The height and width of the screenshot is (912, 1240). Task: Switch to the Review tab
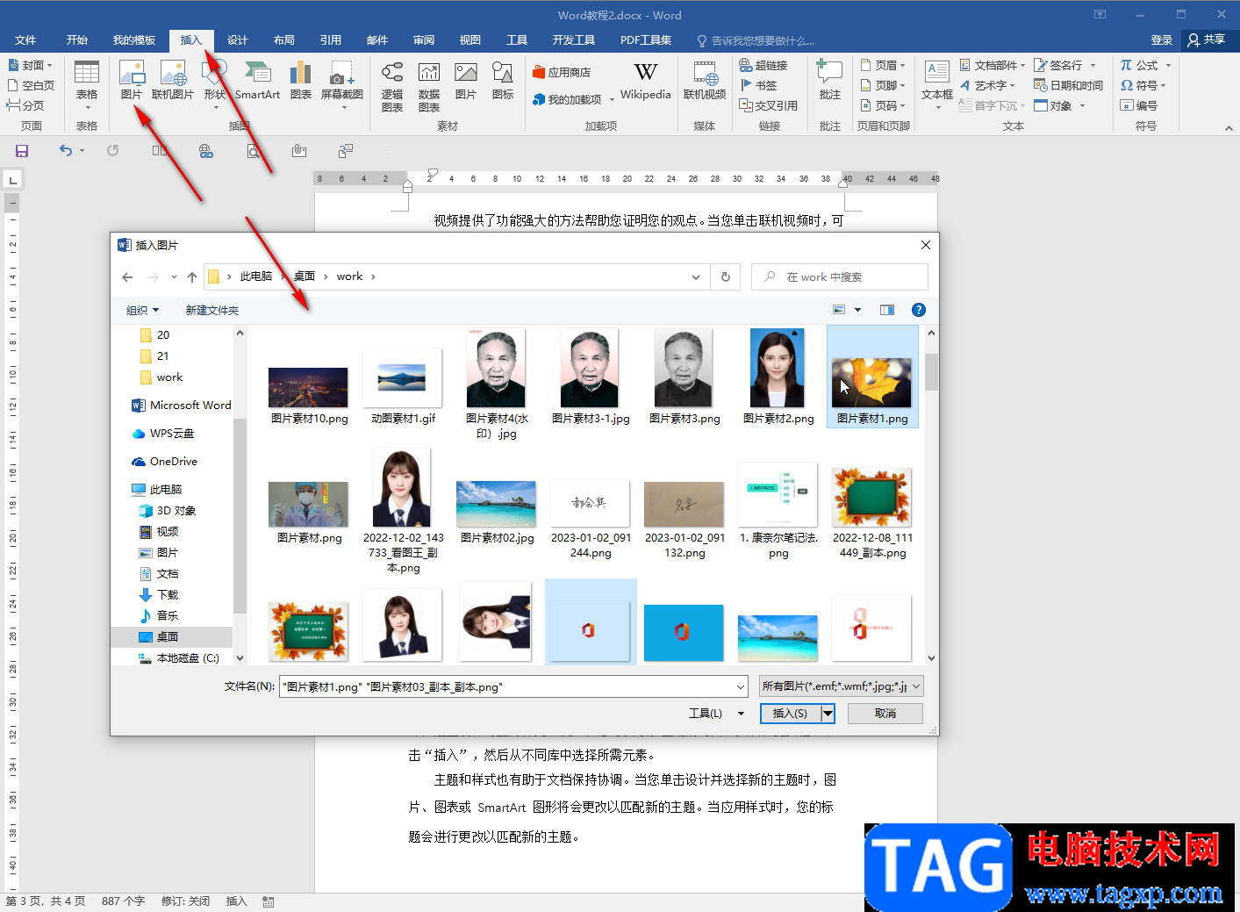(x=424, y=40)
